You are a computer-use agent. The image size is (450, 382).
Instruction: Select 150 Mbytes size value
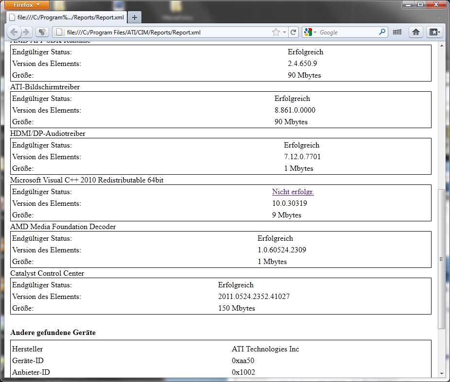[x=237, y=308]
